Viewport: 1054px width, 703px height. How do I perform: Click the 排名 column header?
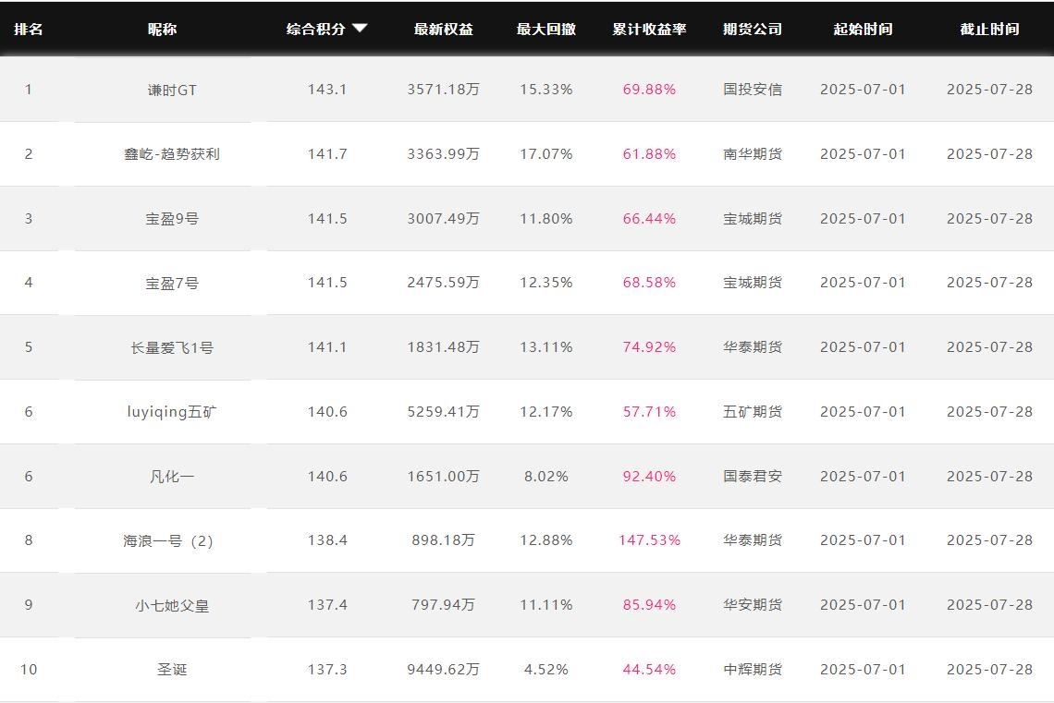28,29
